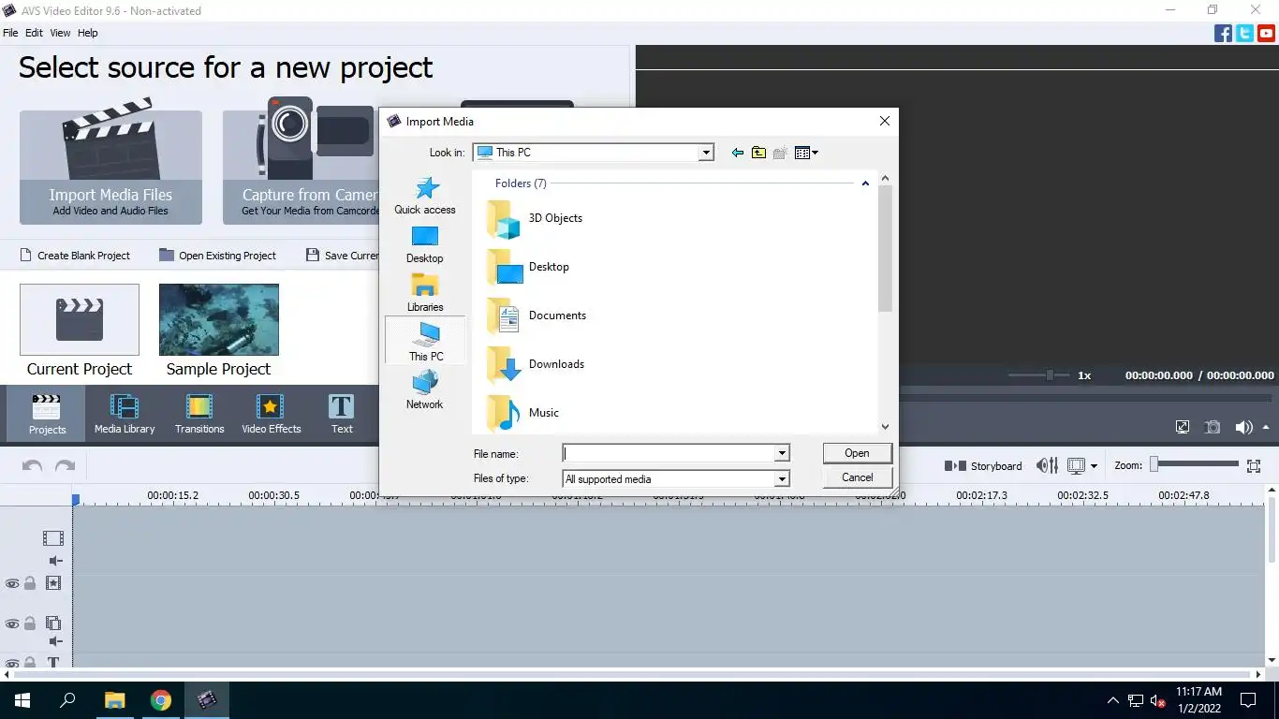Click the File name input field

click(669, 453)
